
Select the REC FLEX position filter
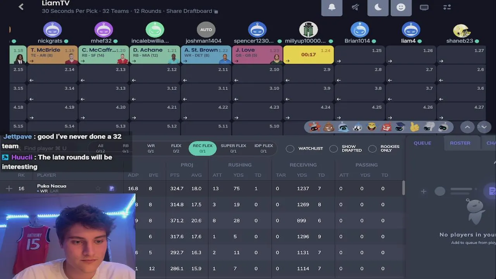tap(203, 148)
